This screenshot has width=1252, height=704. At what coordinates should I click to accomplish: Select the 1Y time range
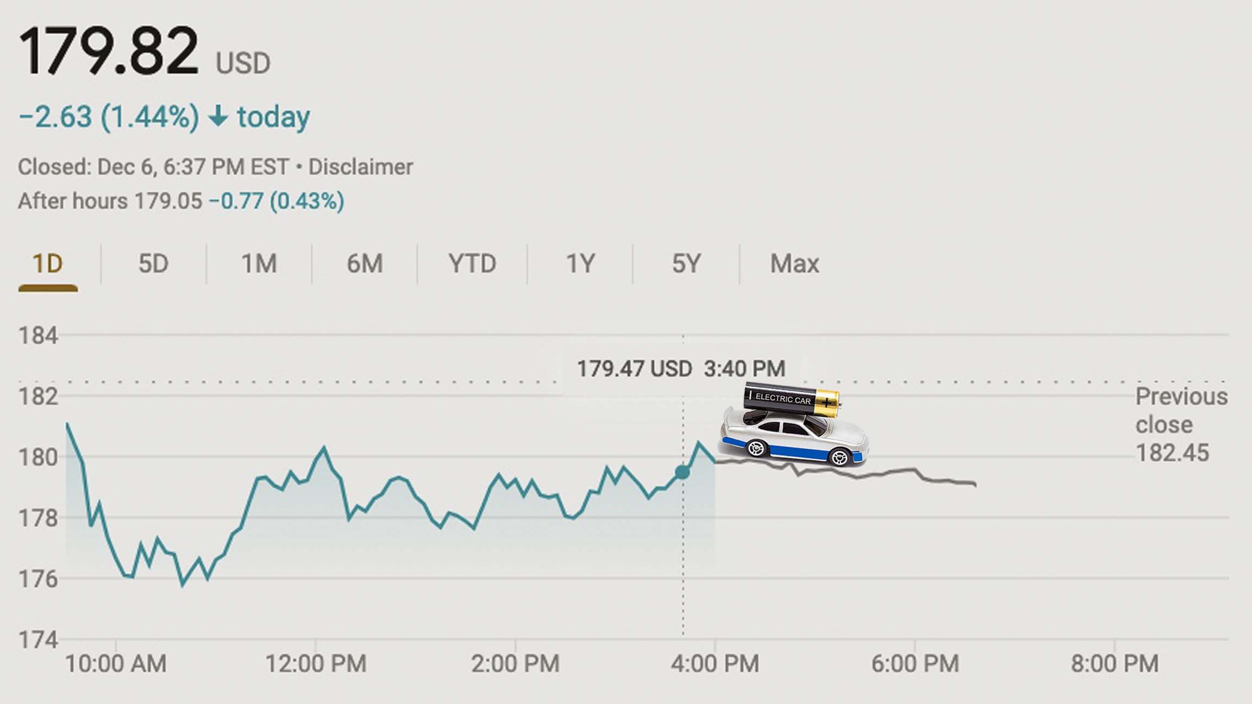tap(579, 263)
